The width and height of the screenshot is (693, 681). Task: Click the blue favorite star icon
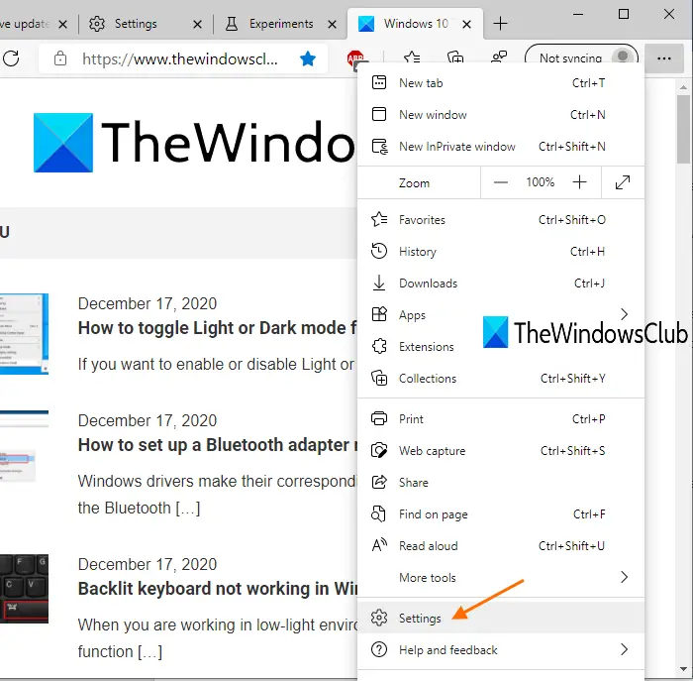(x=308, y=58)
